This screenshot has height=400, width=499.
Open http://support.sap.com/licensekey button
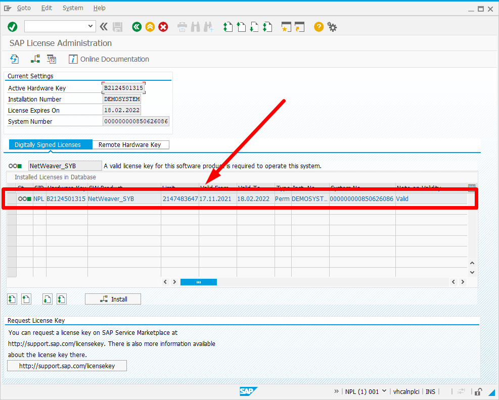[x=67, y=366]
